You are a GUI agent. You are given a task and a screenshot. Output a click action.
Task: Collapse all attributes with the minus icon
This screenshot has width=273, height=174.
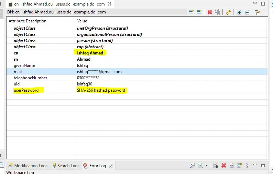click(247, 12)
